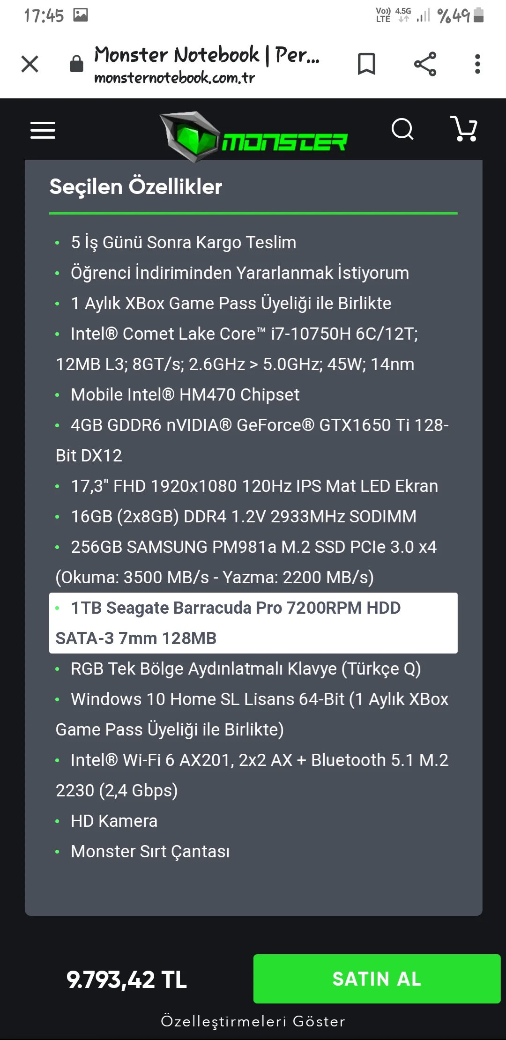The height and width of the screenshot is (1040, 506).
Task: Expand Özelleştirmeleri Göster customization options
Action: click(x=253, y=1021)
